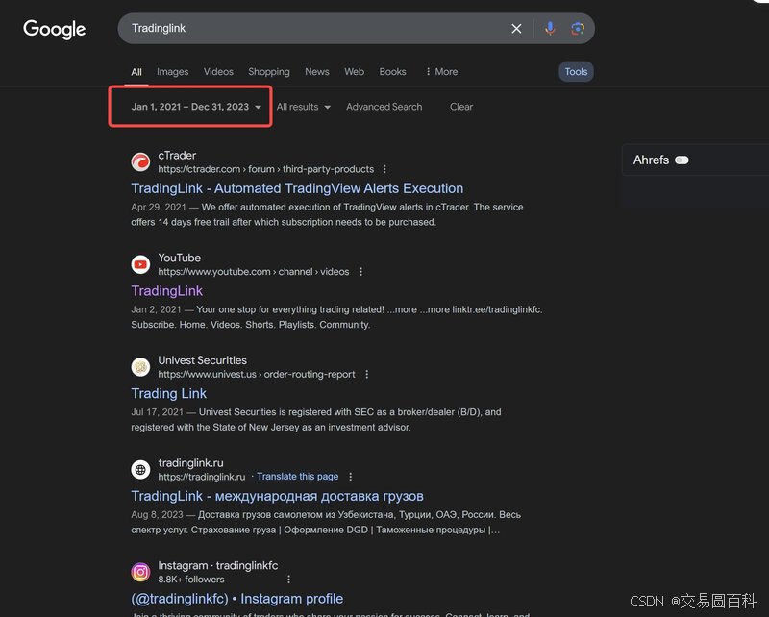
Task: Click the Univest Securities favicon
Action: coord(140,367)
